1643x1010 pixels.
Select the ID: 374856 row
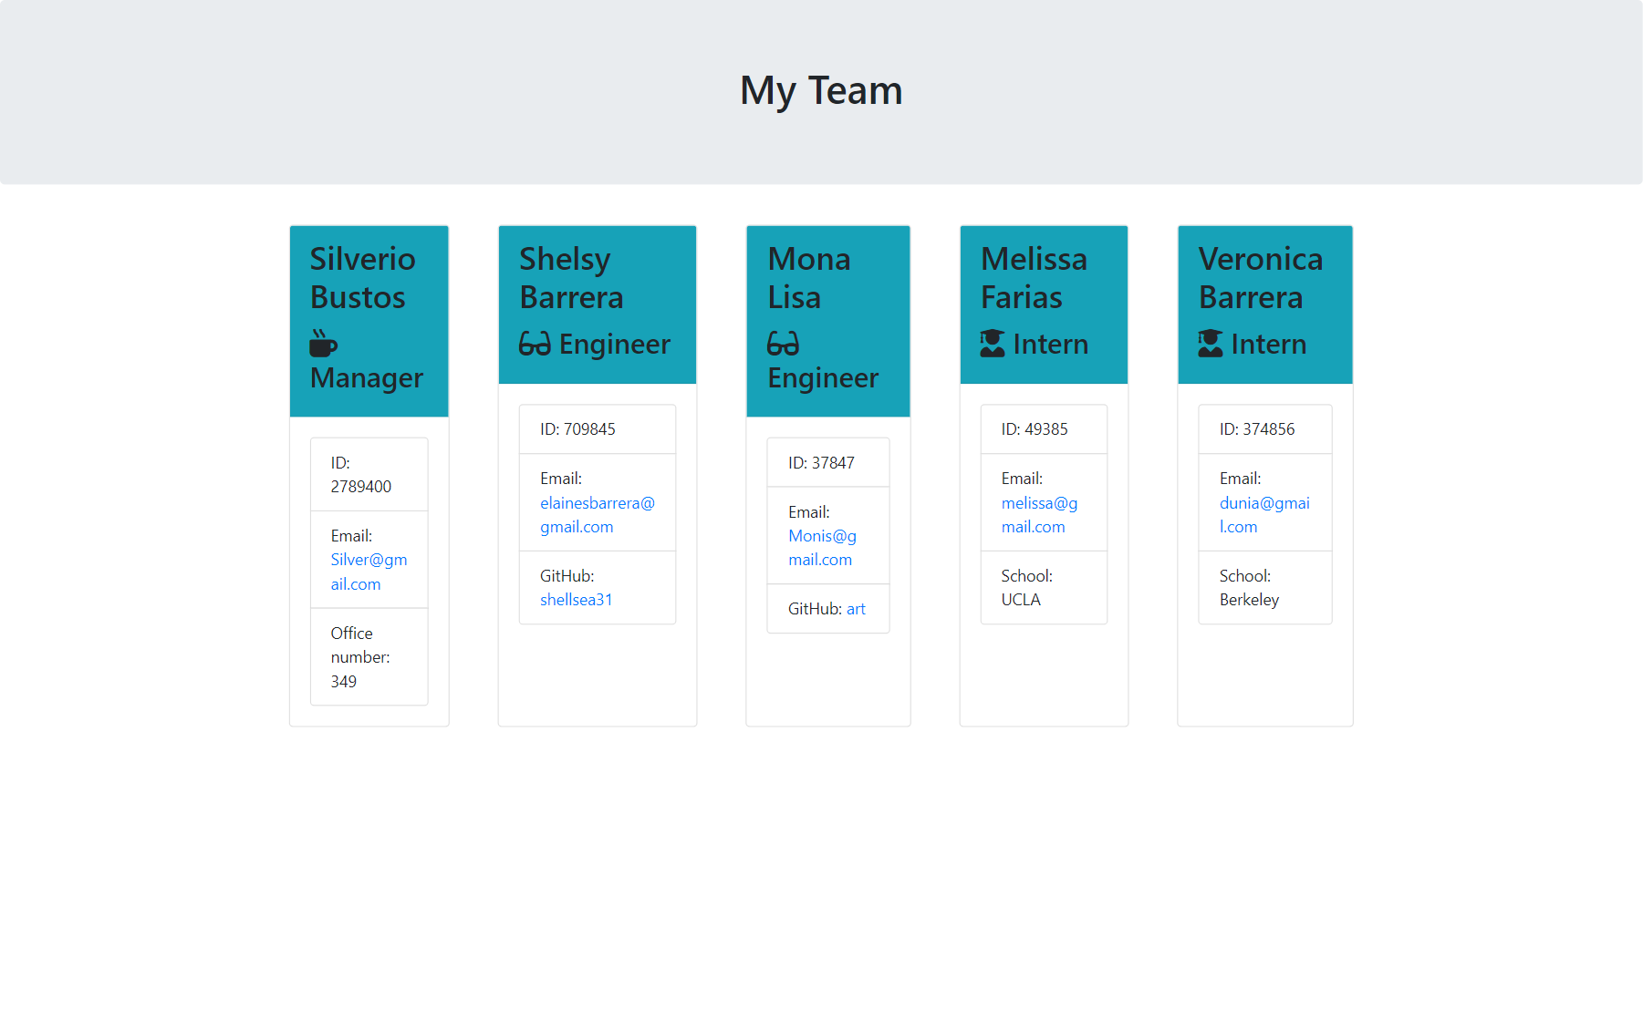click(1265, 429)
